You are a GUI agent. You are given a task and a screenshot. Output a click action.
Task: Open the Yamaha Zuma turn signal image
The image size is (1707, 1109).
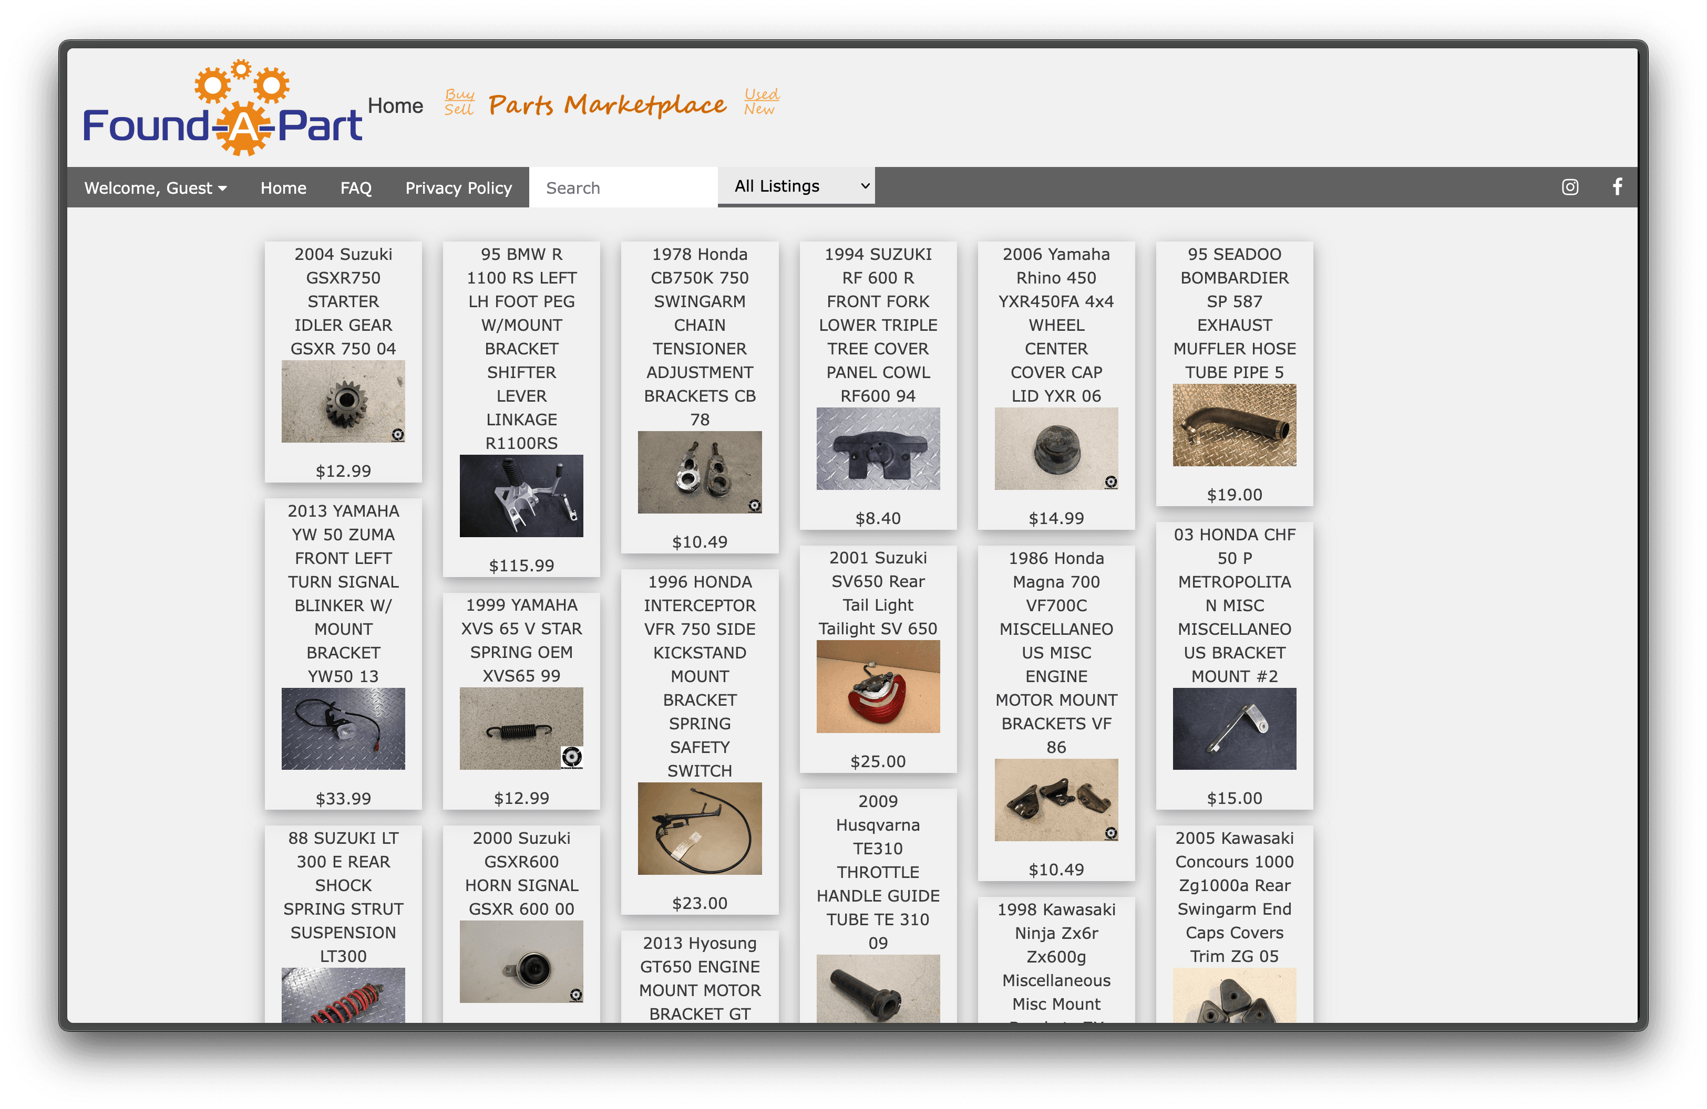[x=343, y=729]
